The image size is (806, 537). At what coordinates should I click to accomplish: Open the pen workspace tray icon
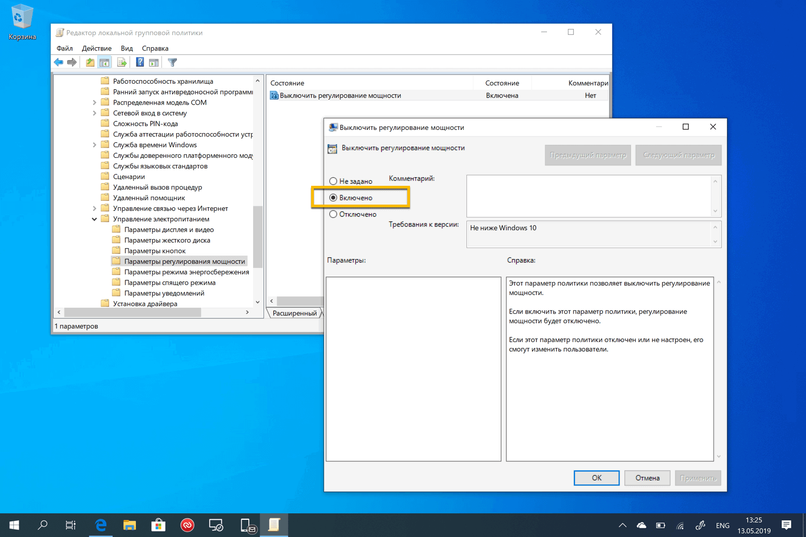coord(700,525)
